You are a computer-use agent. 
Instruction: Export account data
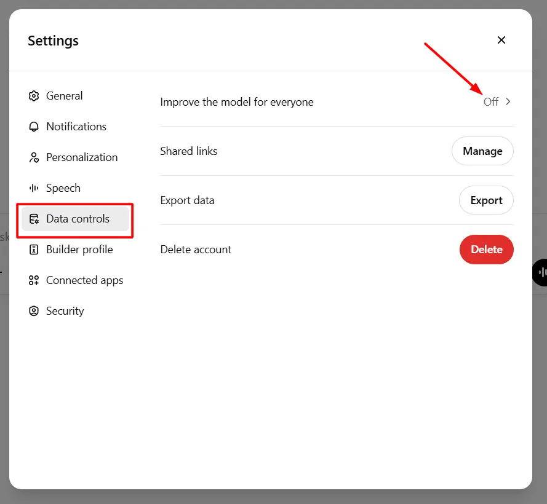pos(486,200)
